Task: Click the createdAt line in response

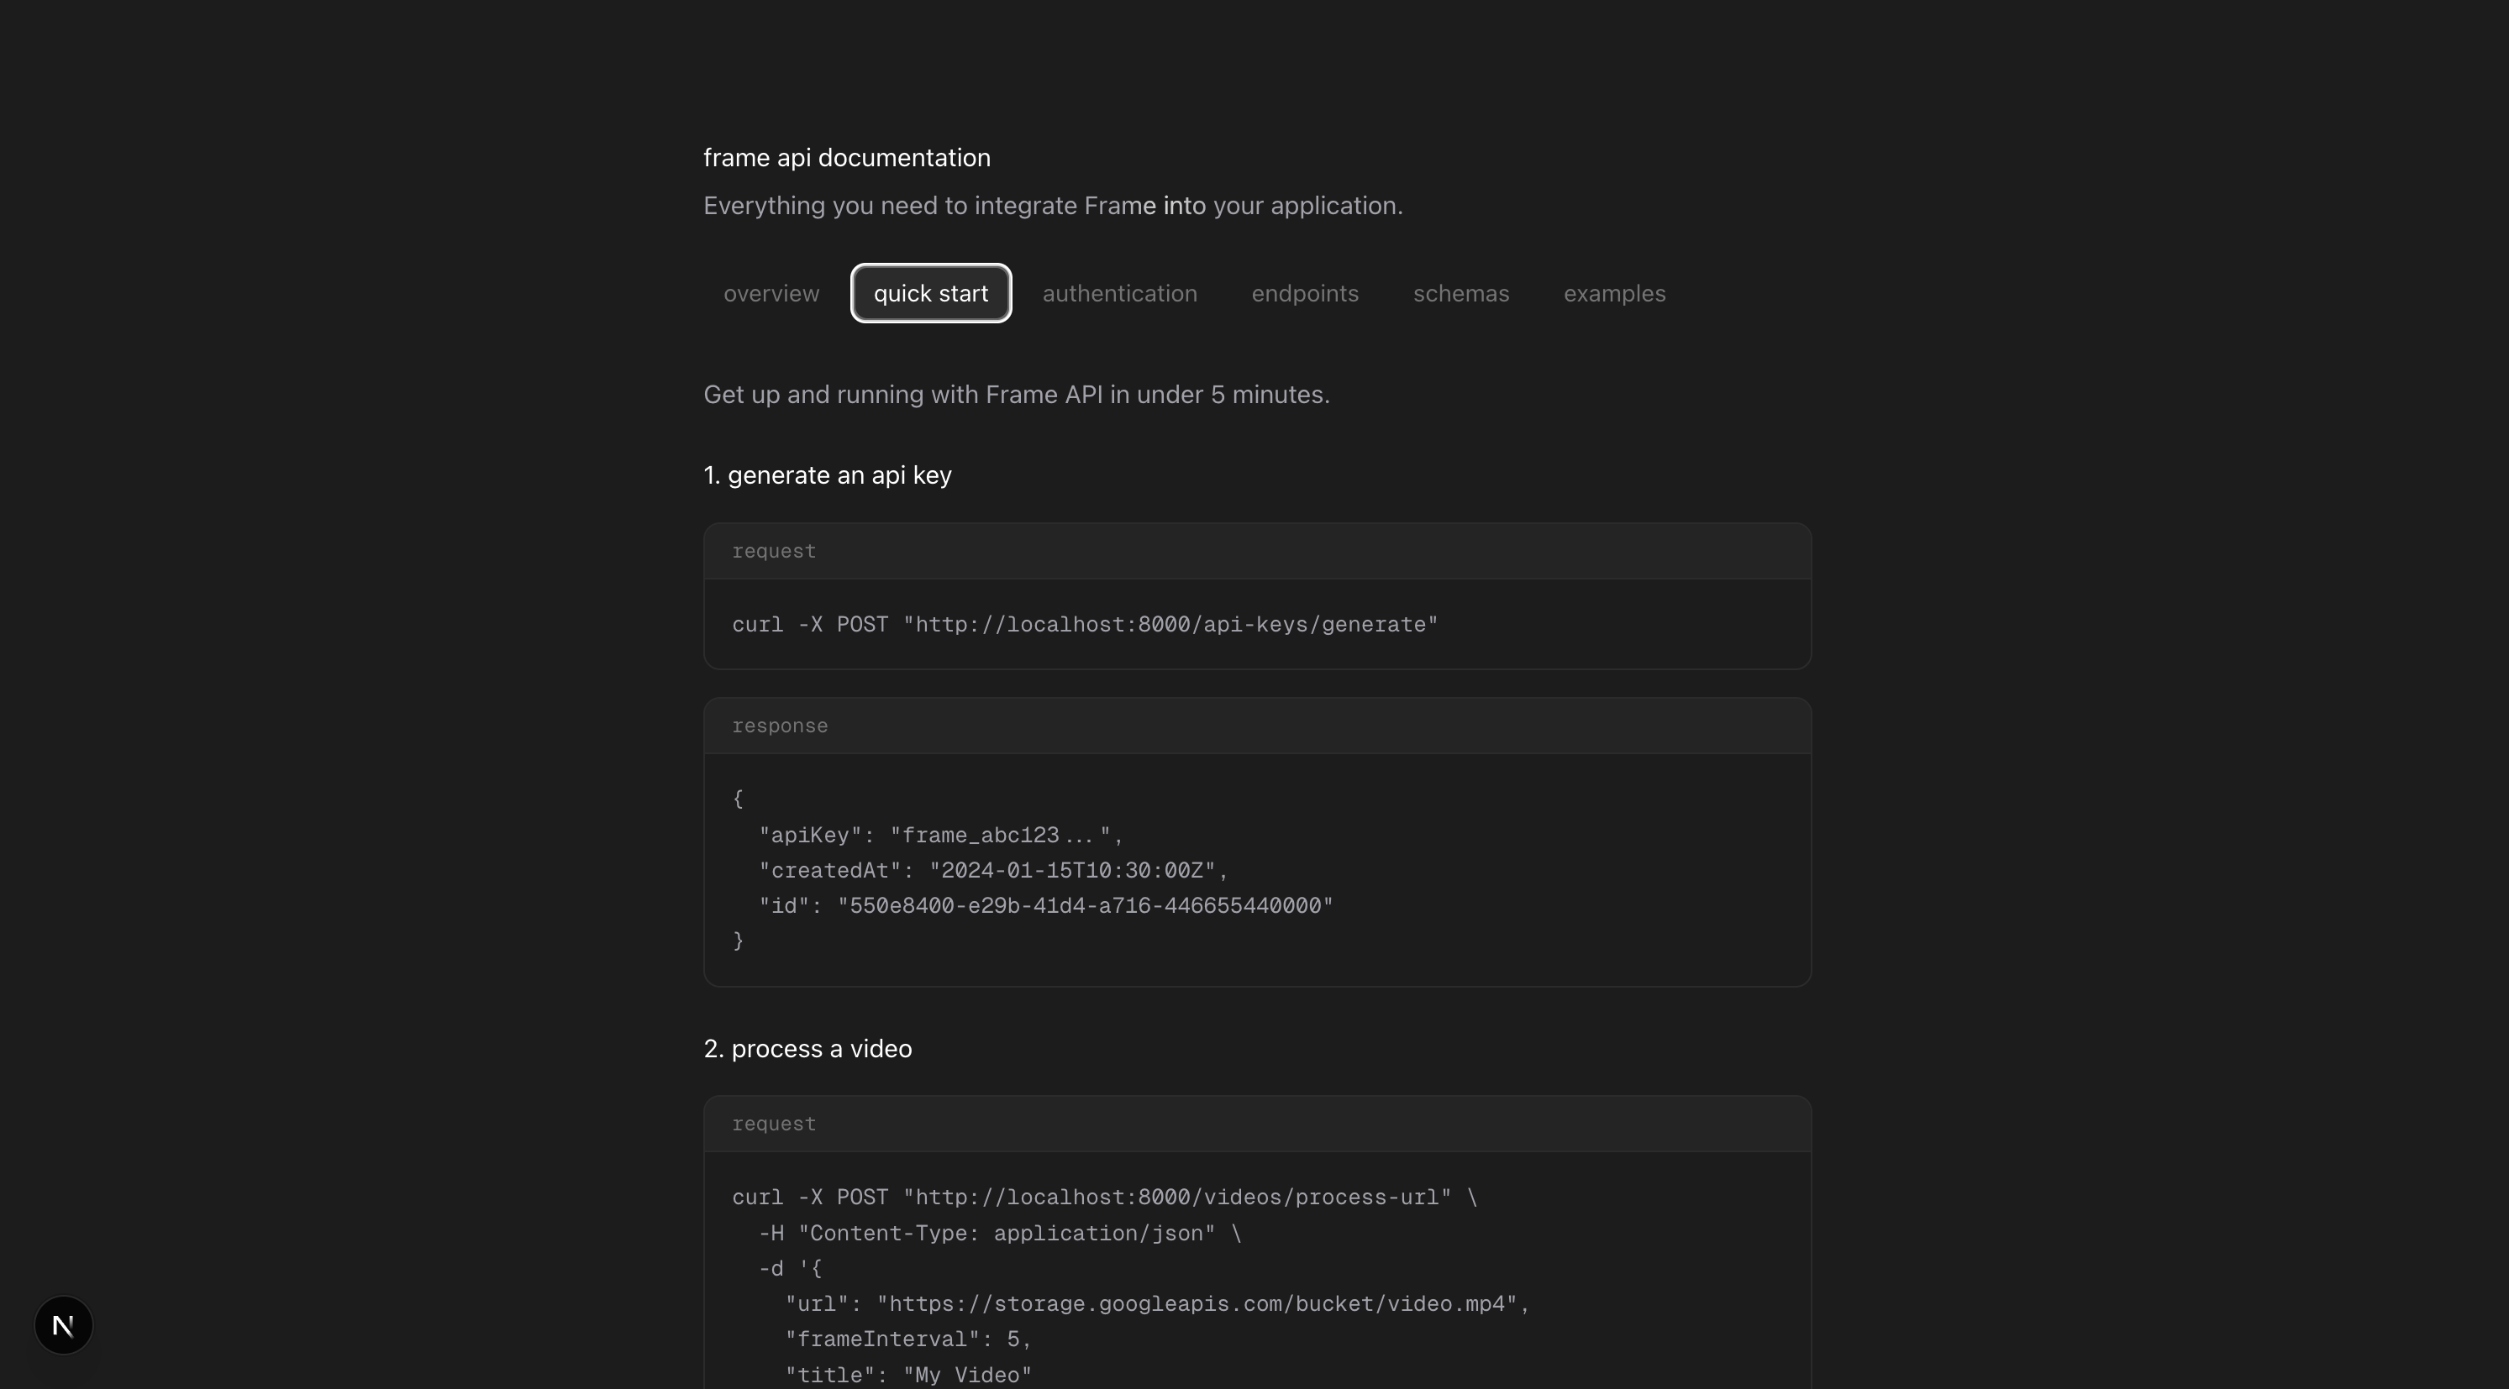Action: pyautogui.click(x=992, y=870)
